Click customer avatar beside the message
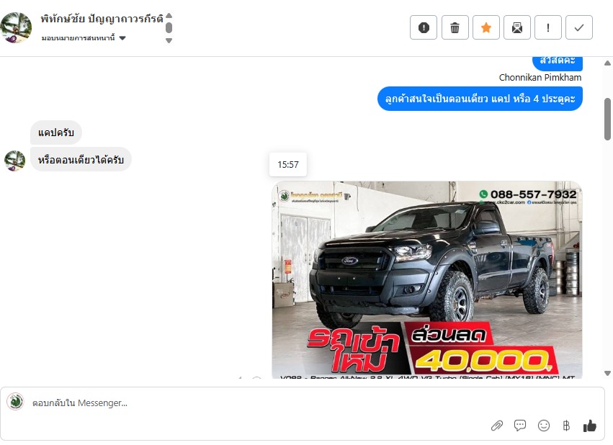613x445 pixels. click(15, 161)
